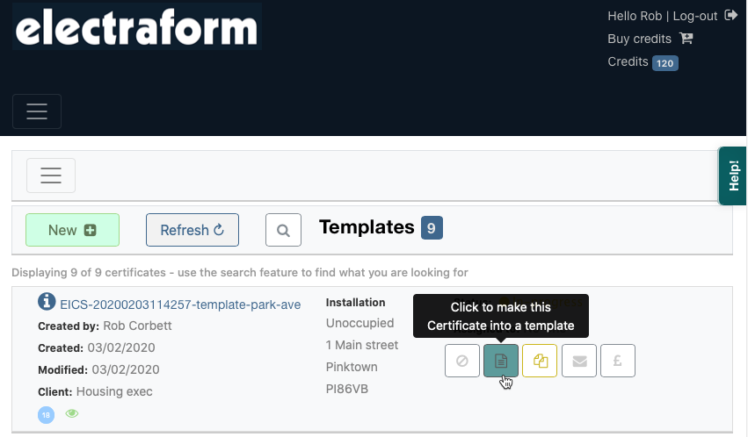Click the Credits 120 badge

(x=664, y=62)
